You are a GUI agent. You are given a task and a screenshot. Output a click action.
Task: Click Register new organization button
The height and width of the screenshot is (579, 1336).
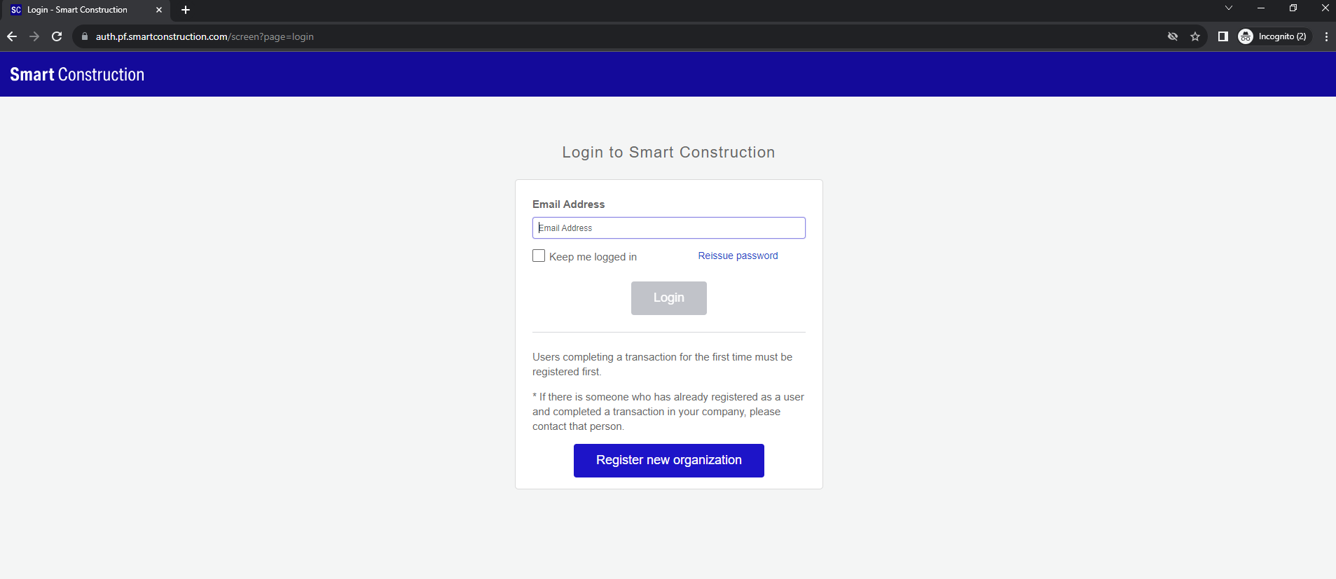coord(668,461)
